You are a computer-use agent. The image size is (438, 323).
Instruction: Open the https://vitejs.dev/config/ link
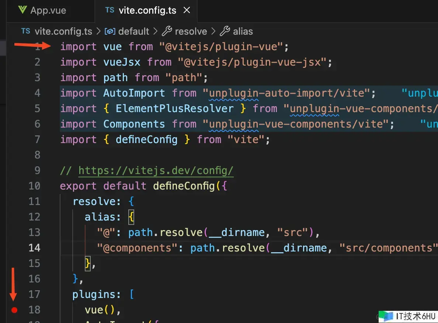point(156,171)
